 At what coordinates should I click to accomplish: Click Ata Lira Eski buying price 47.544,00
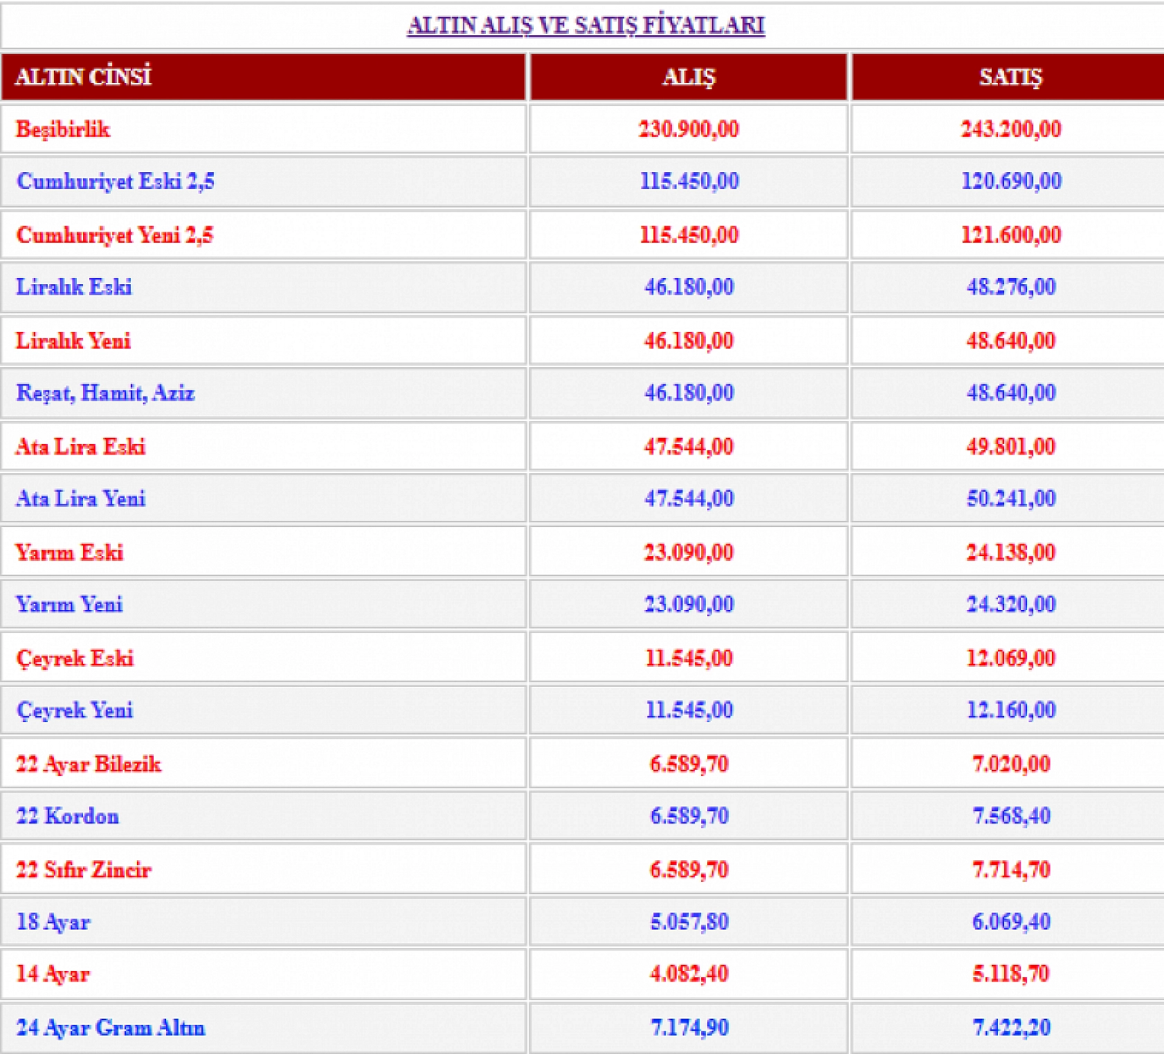tap(688, 447)
